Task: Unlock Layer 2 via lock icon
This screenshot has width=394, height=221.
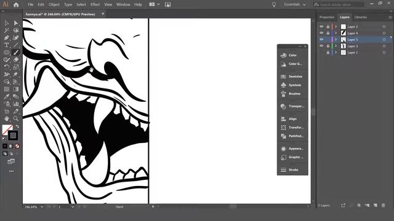Action: coord(328,26)
